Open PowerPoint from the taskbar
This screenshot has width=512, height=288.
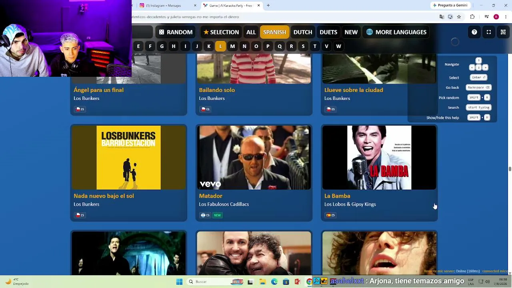(297, 282)
